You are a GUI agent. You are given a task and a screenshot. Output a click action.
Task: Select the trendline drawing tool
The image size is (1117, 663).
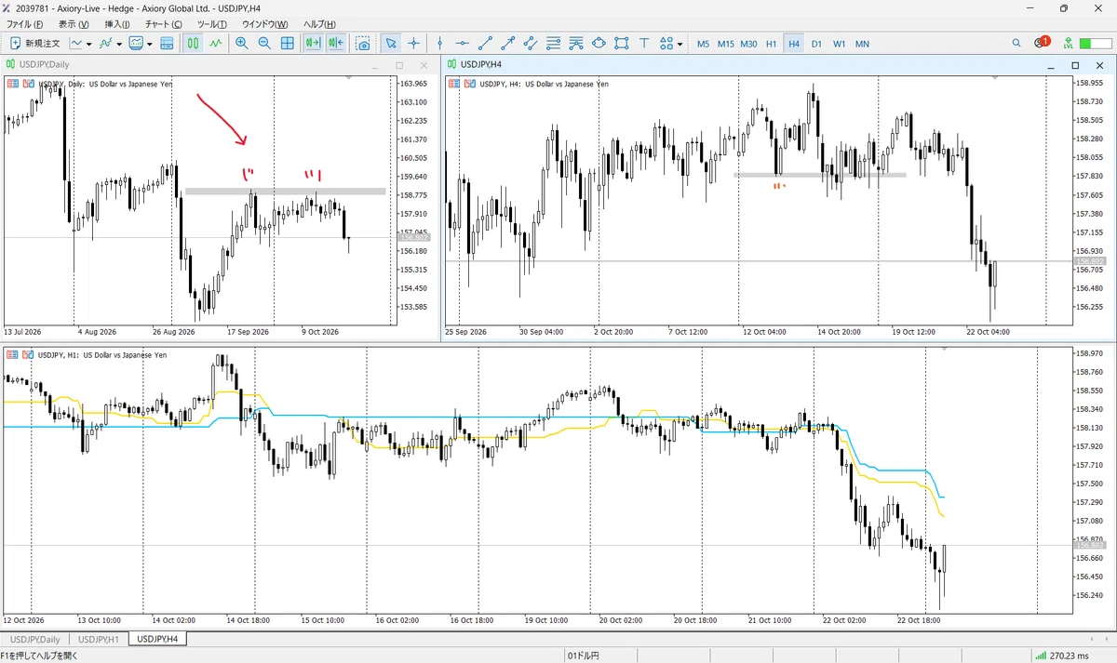(485, 44)
